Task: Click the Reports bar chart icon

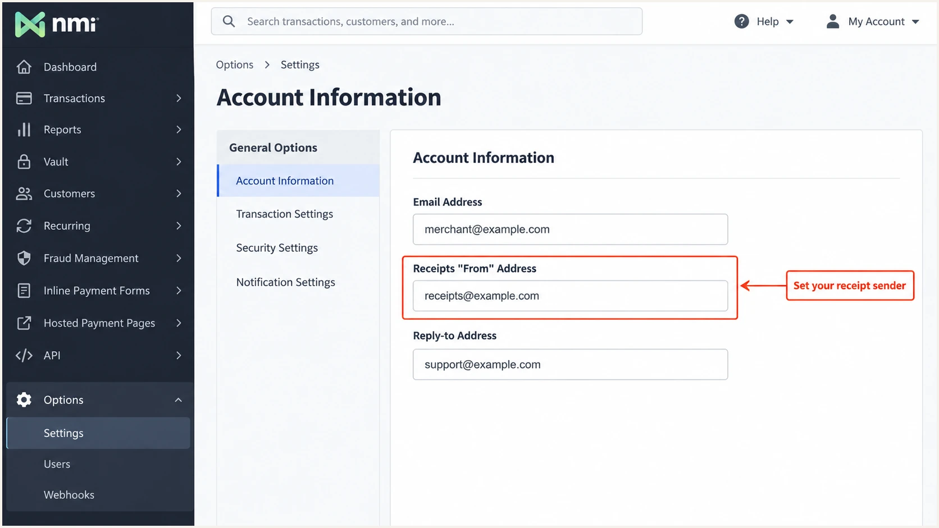Action: pos(24,130)
